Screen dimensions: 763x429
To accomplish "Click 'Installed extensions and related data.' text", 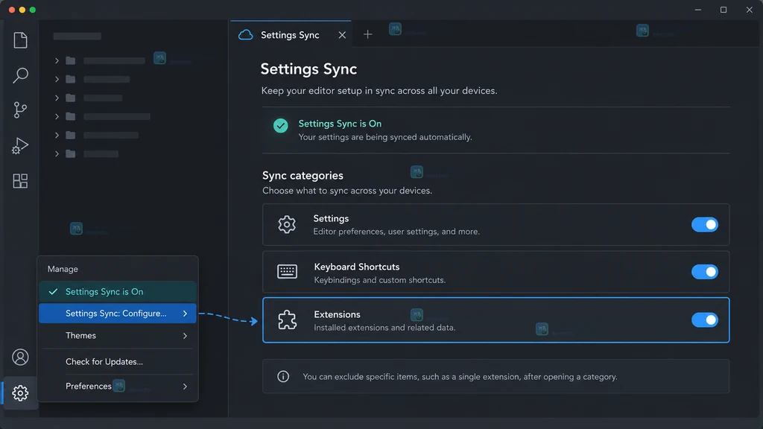I will [x=384, y=328].
